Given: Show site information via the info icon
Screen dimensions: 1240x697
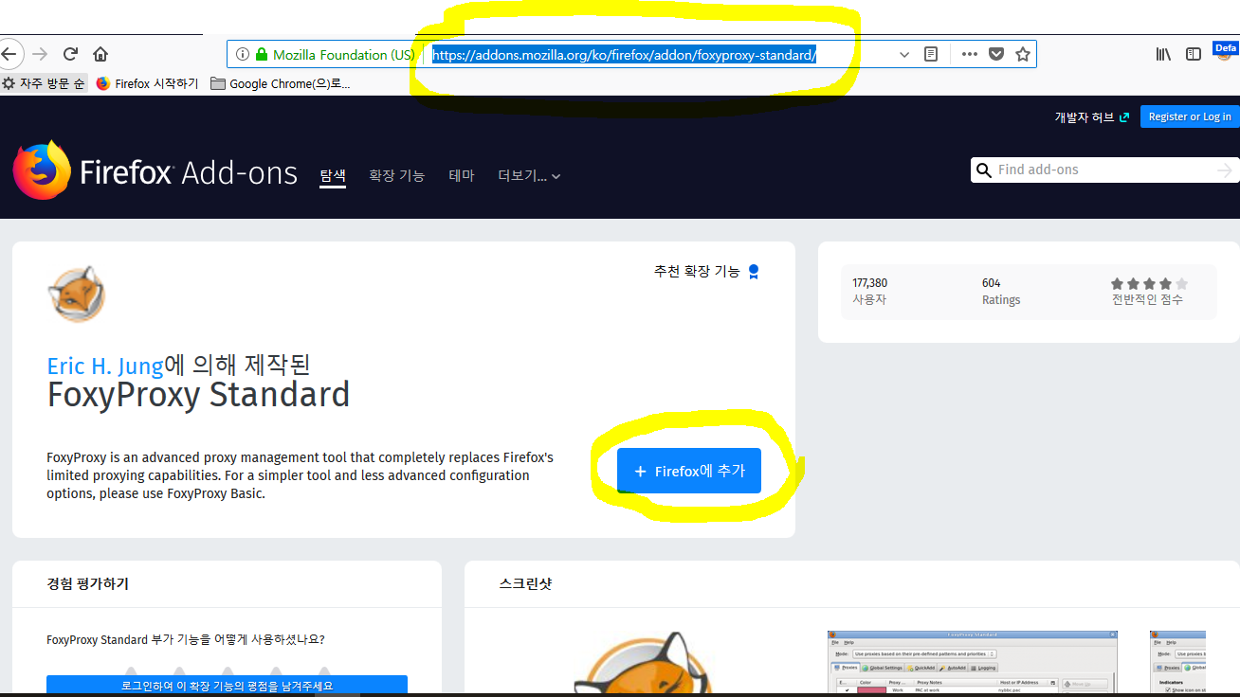Looking at the screenshot, I should [x=242, y=55].
